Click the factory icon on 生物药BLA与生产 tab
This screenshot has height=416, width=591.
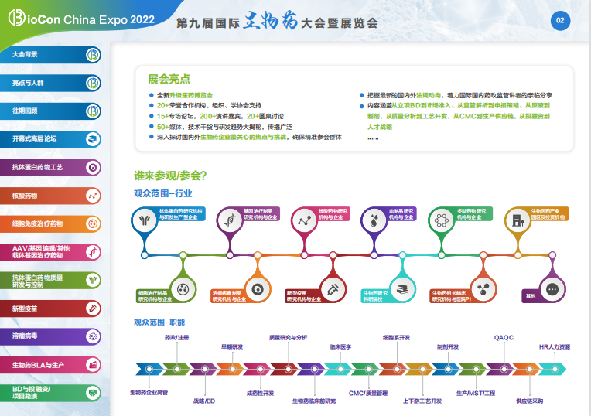point(92,364)
